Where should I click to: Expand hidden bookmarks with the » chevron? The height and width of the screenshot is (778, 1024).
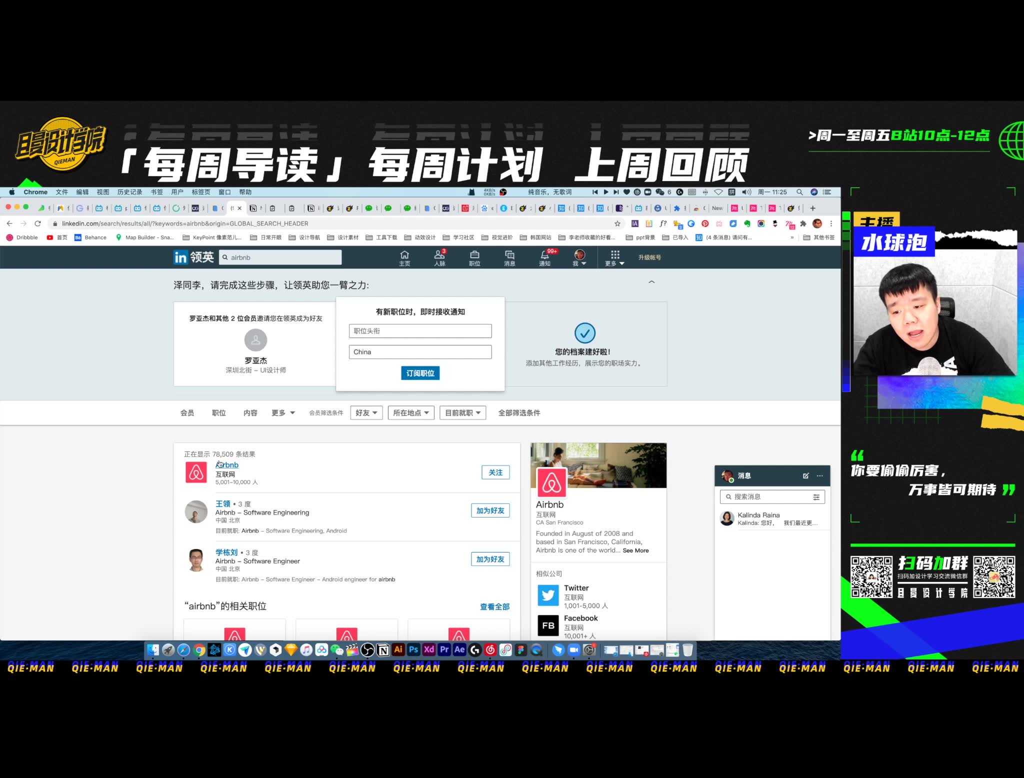(792, 237)
